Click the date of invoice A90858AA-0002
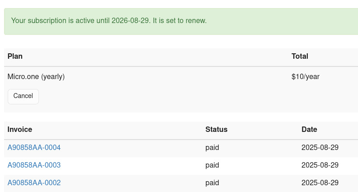Screen dimensions: 358x192 tap(320, 183)
